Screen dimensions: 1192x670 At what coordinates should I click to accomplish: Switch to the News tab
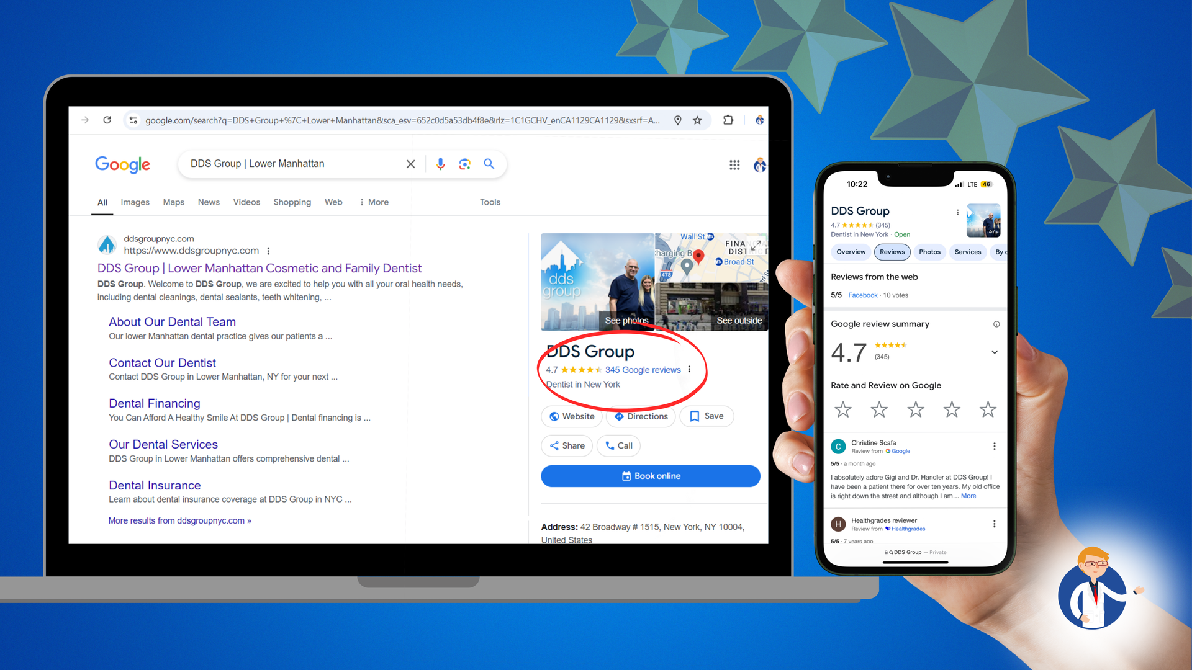[209, 202]
